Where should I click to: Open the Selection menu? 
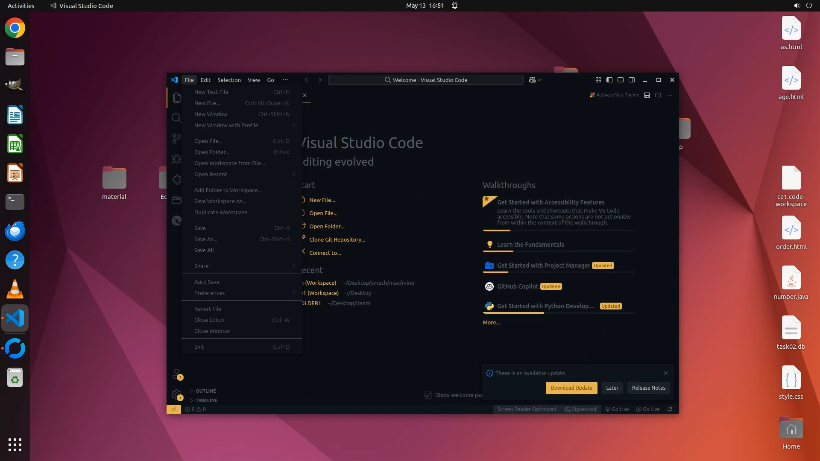(229, 80)
